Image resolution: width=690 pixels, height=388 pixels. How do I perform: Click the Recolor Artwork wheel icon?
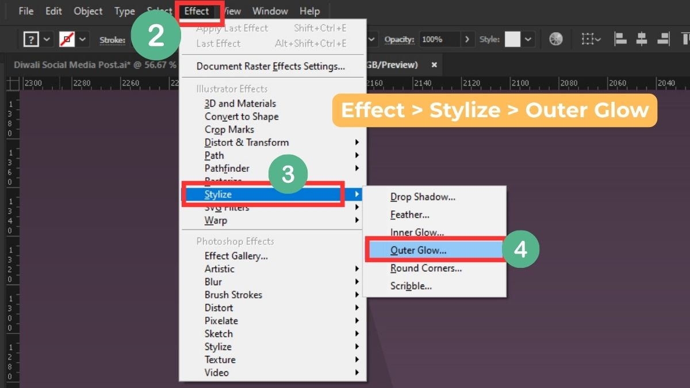click(555, 39)
